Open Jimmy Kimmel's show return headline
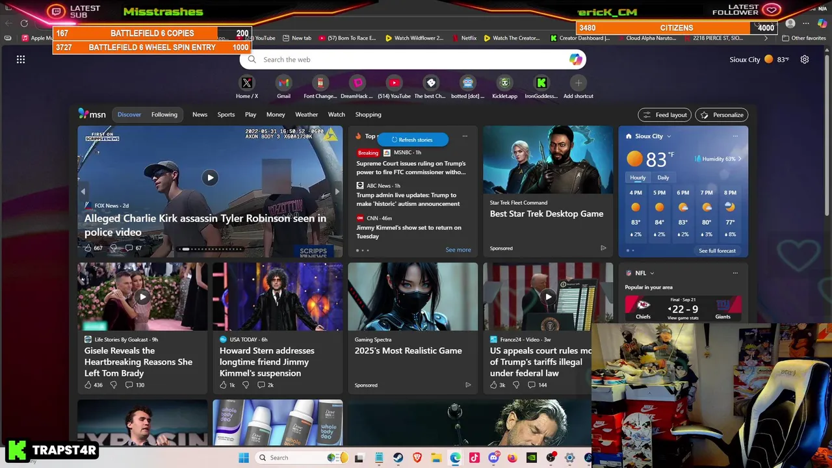Viewport: 832px width, 468px height. [x=409, y=232]
